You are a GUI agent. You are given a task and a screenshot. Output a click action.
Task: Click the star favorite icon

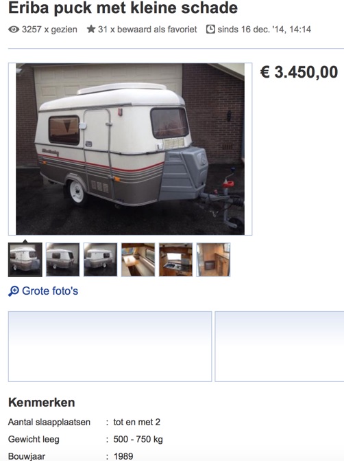(x=91, y=29)
